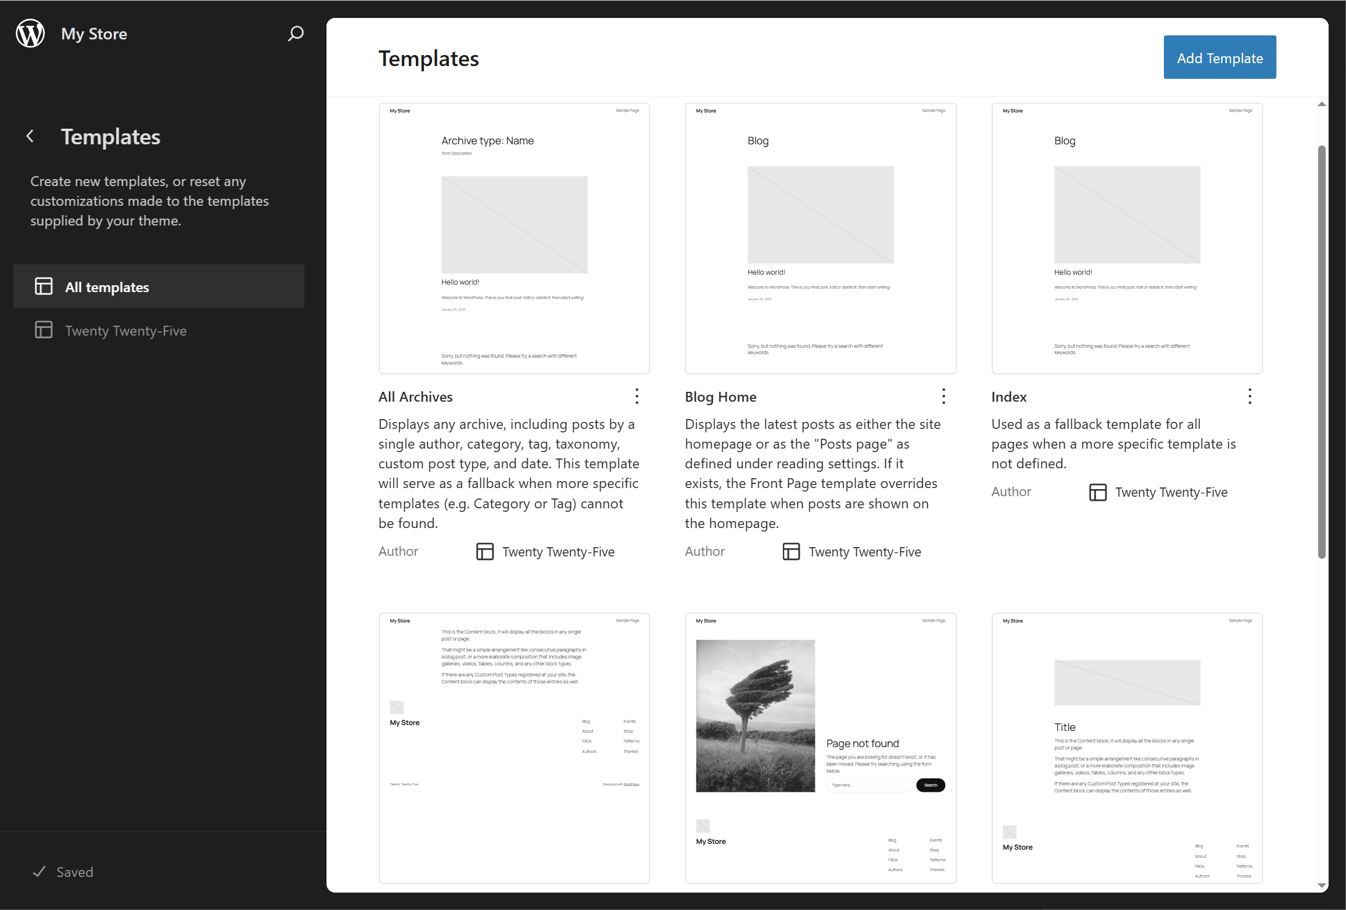The height and width of the screenshot is (910, 1346).
Task: Go back using the left chevron
Action: click(30, 136)
